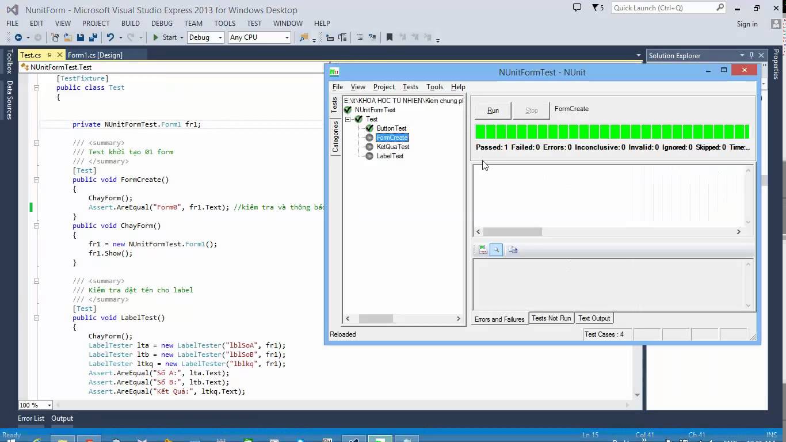The image size is (786, 442).
Task: Click the Undo icon in toolbar
Action: pos(109,37)
